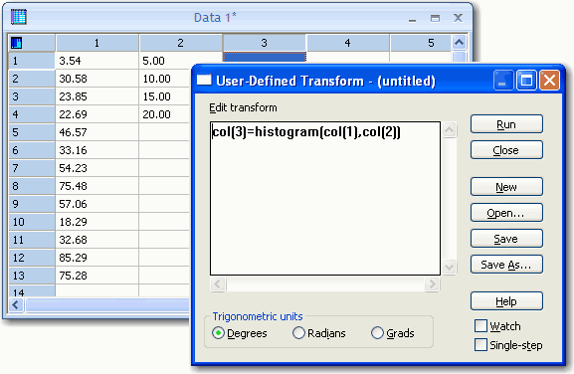
Task: Run the histogram transform
Action: point(506,124)
